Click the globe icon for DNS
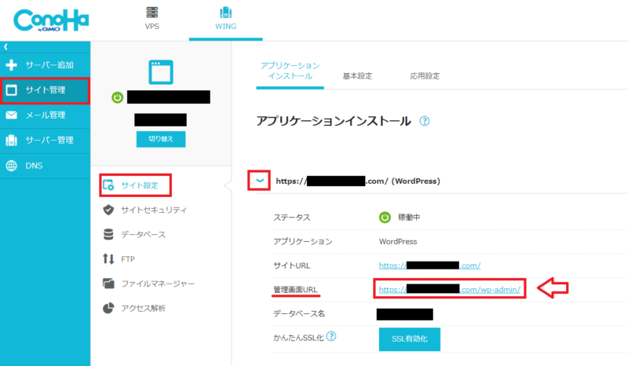 [11, 166]
